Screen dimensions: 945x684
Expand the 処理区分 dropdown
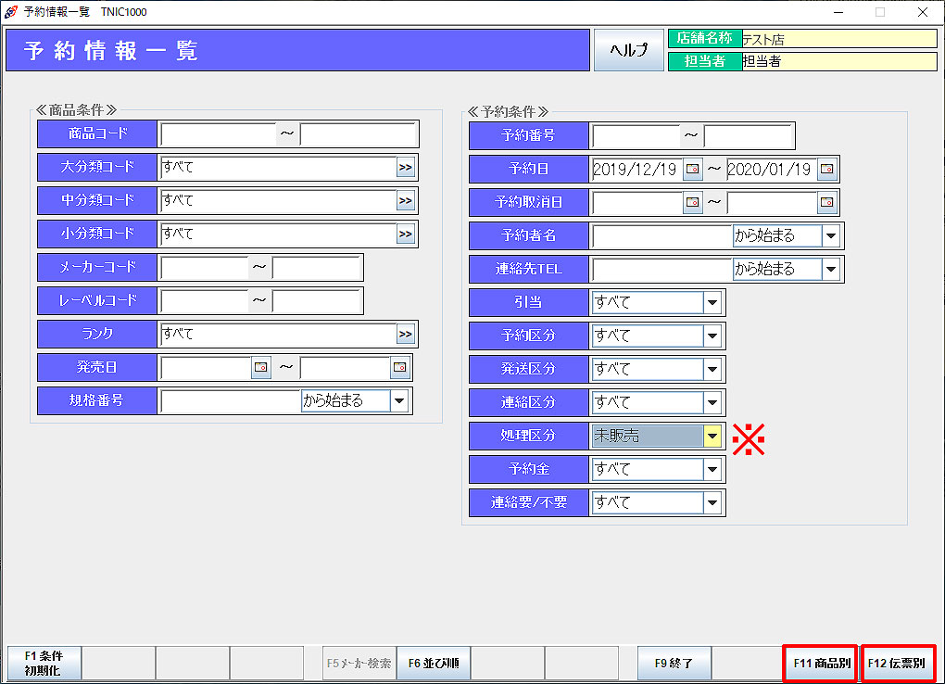point(712,436)
